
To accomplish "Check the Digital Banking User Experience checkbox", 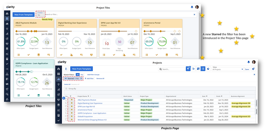I will [66, 103].
